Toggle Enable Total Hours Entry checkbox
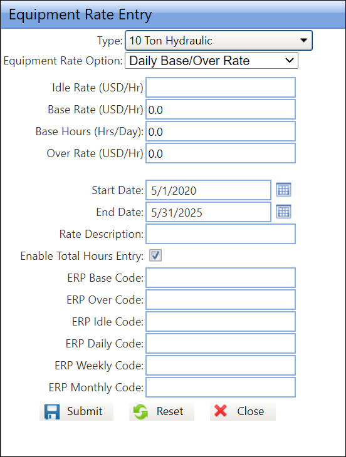Viewport: 346px width, 457px height. 155,255
